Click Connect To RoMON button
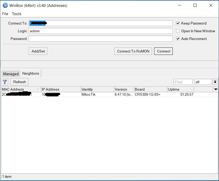This screenshot has width=219, height=181. point(133,51)
